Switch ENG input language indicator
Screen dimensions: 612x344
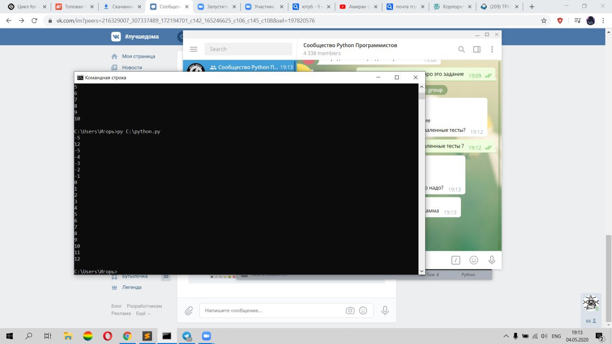tap(556, 336)
